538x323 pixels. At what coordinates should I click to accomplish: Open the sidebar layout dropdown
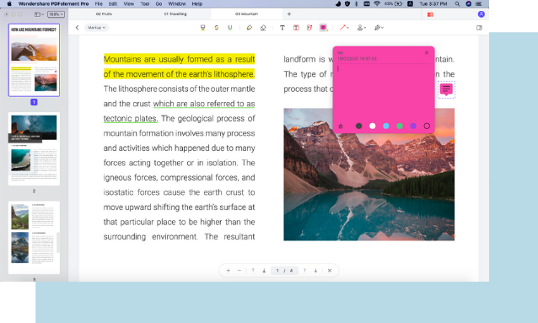(39, 14)
